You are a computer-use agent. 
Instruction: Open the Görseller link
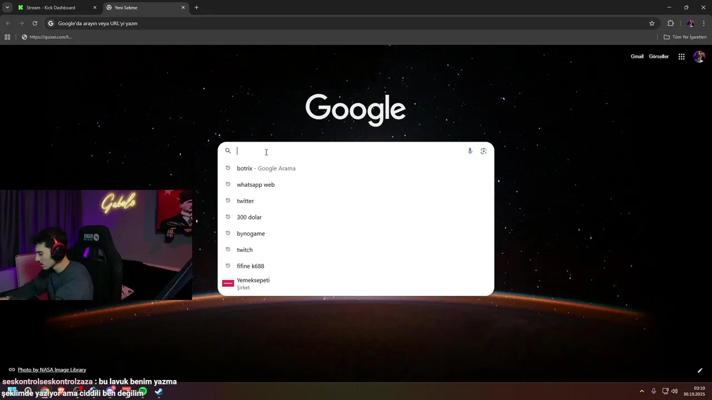pyautogui.click(x=659, y=57)
